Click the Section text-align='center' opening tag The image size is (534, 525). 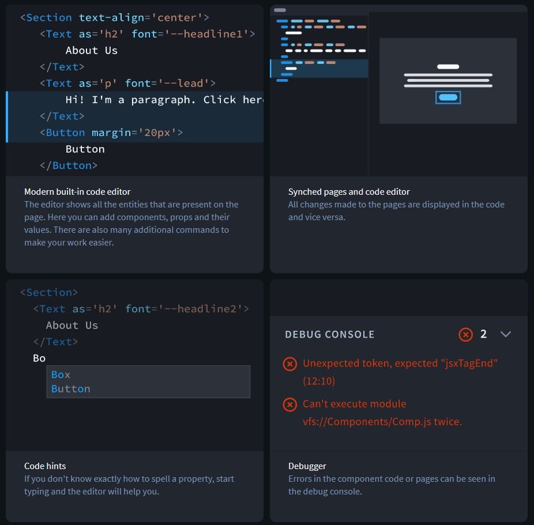[114, 17]
